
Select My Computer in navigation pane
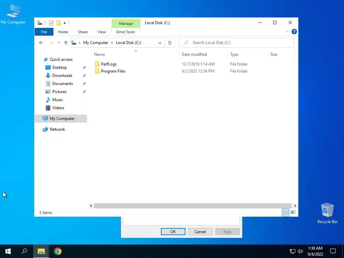(x=61, y=119)
